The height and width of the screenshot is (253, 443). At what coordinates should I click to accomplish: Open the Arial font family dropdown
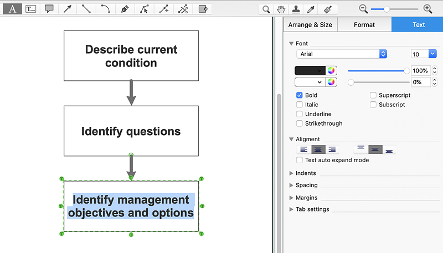(x=342, y=54)
